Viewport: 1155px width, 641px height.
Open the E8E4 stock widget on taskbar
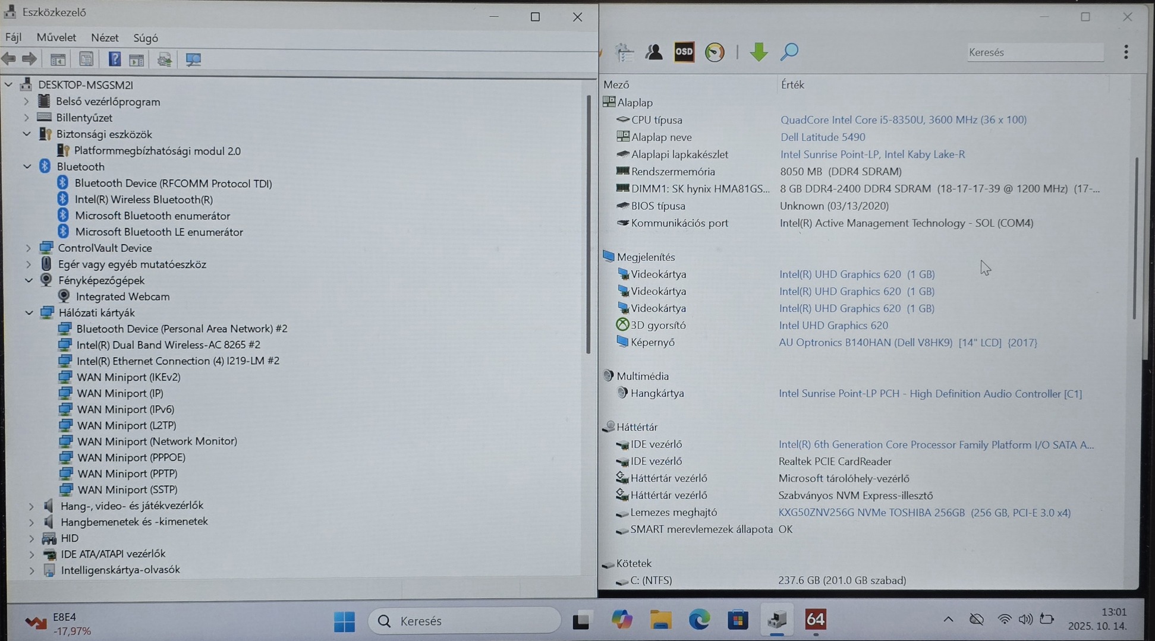tap(58, 623)
